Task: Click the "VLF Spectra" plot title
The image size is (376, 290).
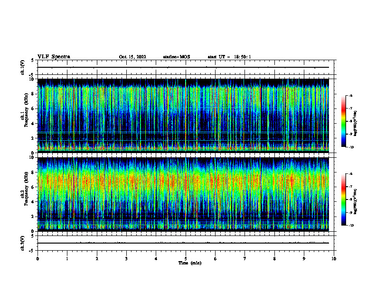Action: [x=54, y=57]
